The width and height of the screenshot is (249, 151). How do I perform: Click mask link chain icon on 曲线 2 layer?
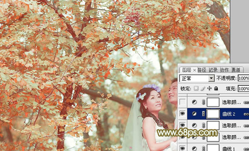click(x=203, y=114)
